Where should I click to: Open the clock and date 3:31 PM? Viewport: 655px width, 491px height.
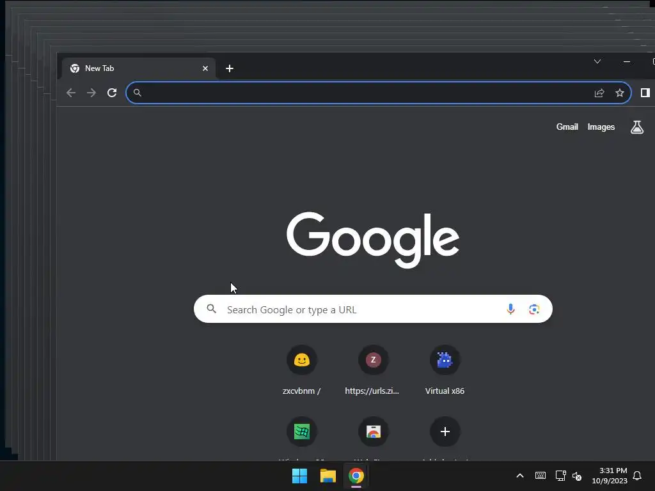[x=610, y=476]
